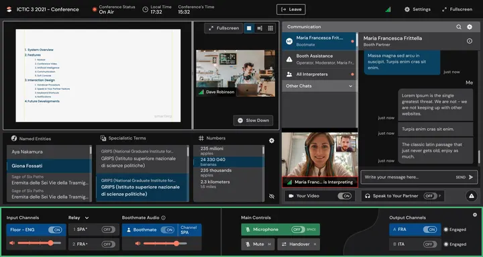Open Settings from the top bar

click(x=417, y=9)
